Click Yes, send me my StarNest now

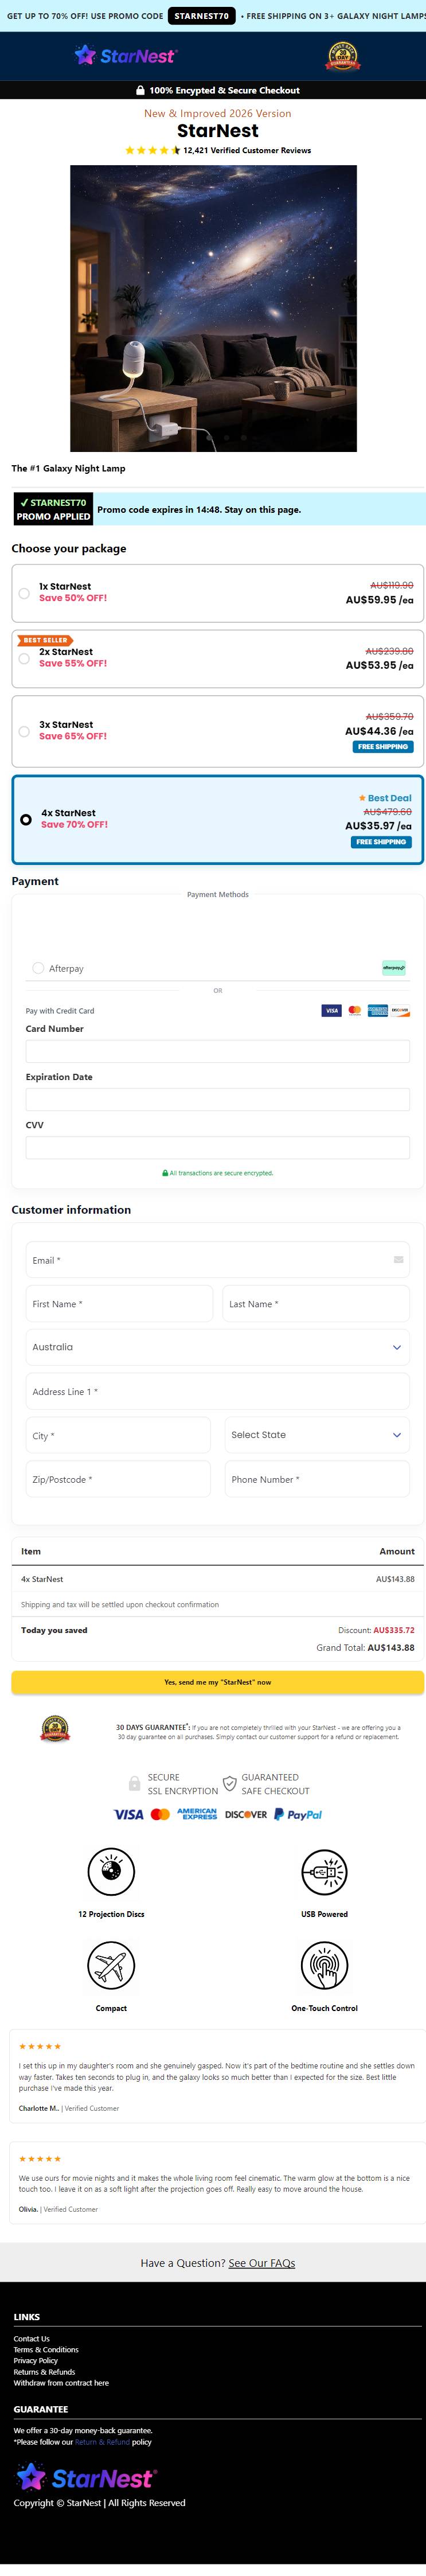click(x=217, y=1682)
